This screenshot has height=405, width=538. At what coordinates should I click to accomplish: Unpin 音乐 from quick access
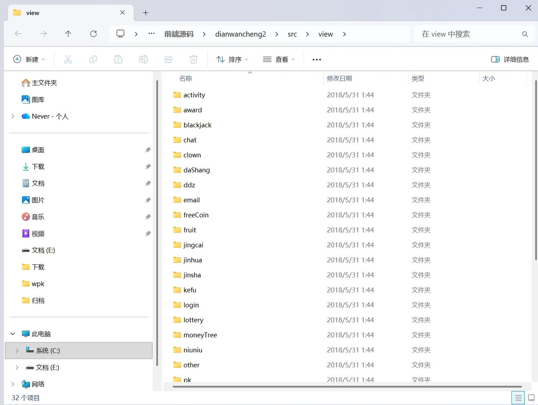148,217
